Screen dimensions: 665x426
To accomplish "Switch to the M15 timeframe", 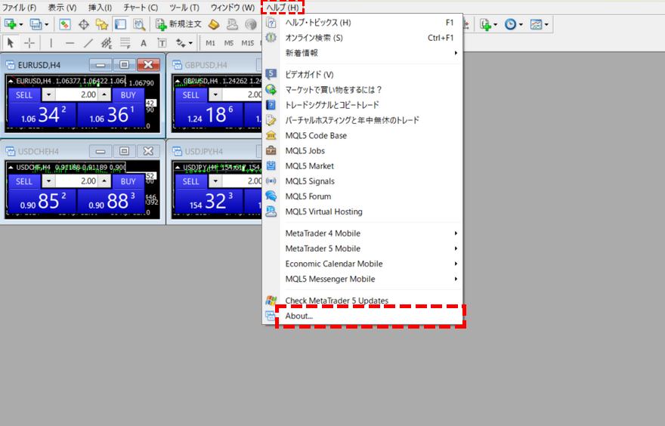I will tap(248, 43).
